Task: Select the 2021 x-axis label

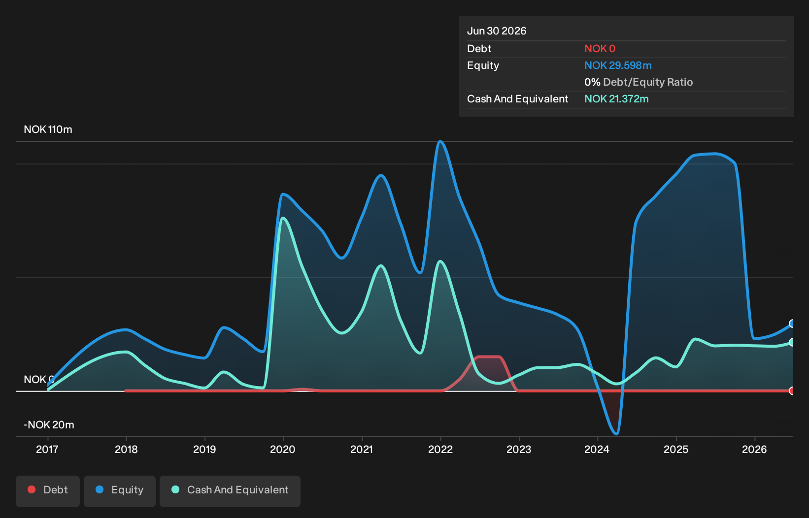Action: click(362, 450)
